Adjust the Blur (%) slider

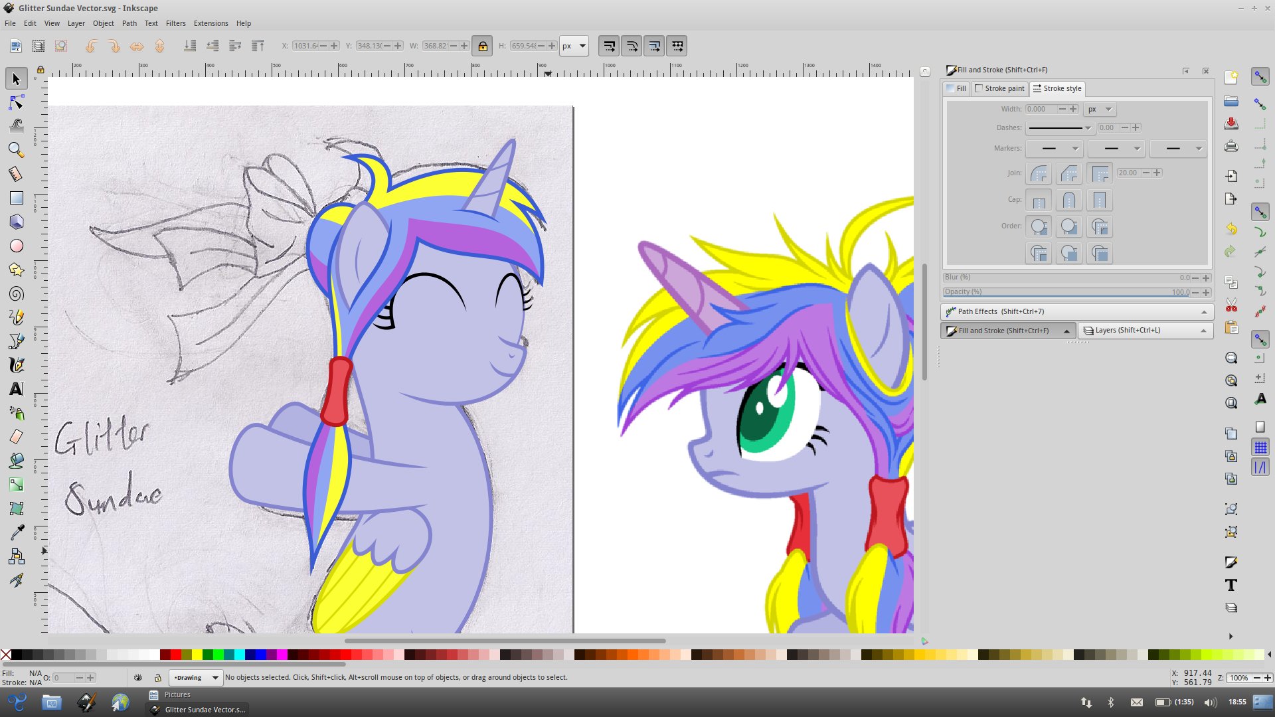coord(1076,278)
